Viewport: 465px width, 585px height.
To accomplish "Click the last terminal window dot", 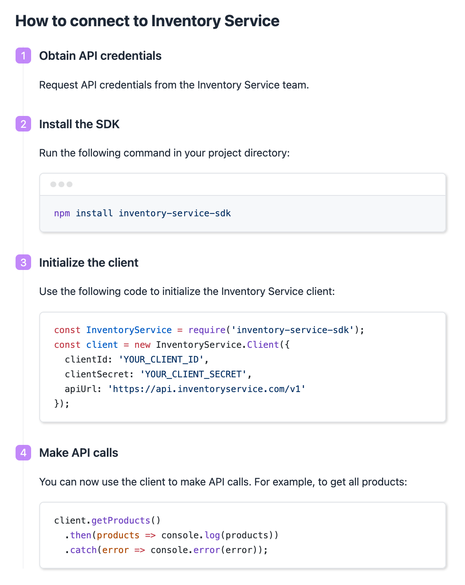I will pos(70,184).
